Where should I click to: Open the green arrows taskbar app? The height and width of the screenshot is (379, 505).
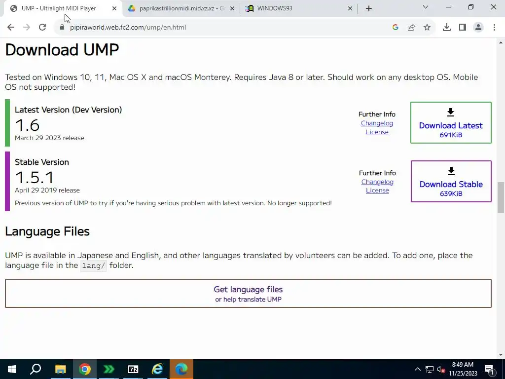108,369
